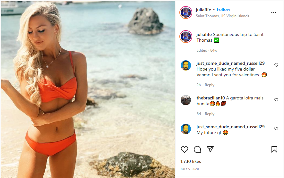
Task: Open the Saint Thomas, US Virgin Islands location
Action: pyautogui.click(x=222, y=16)
